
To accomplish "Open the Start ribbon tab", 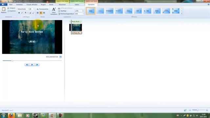I will coord(11,5).
